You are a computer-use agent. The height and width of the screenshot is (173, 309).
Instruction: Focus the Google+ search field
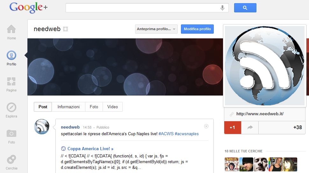pyautogui.click(x=147, y=8)
